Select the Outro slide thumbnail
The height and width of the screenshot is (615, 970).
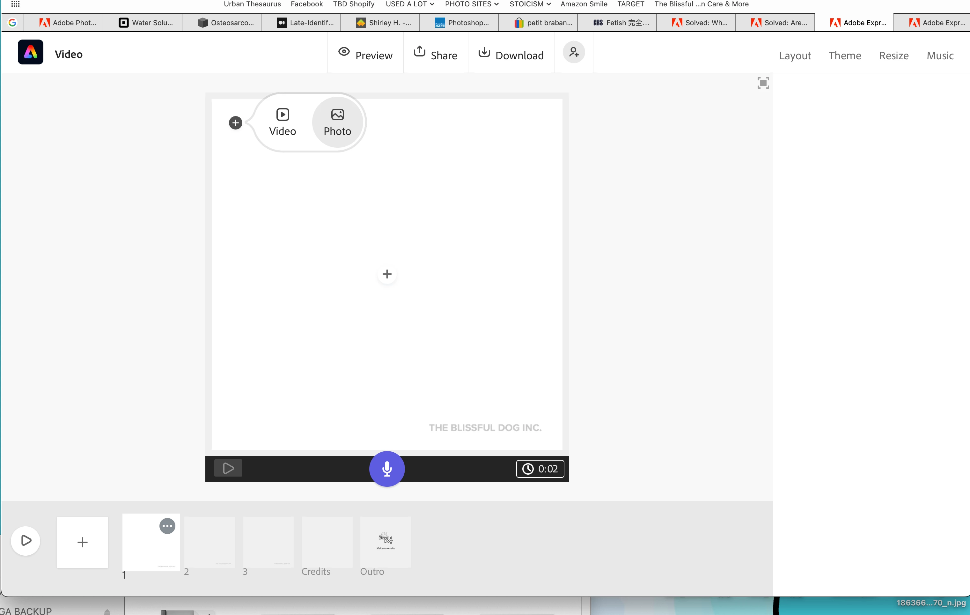386,542
